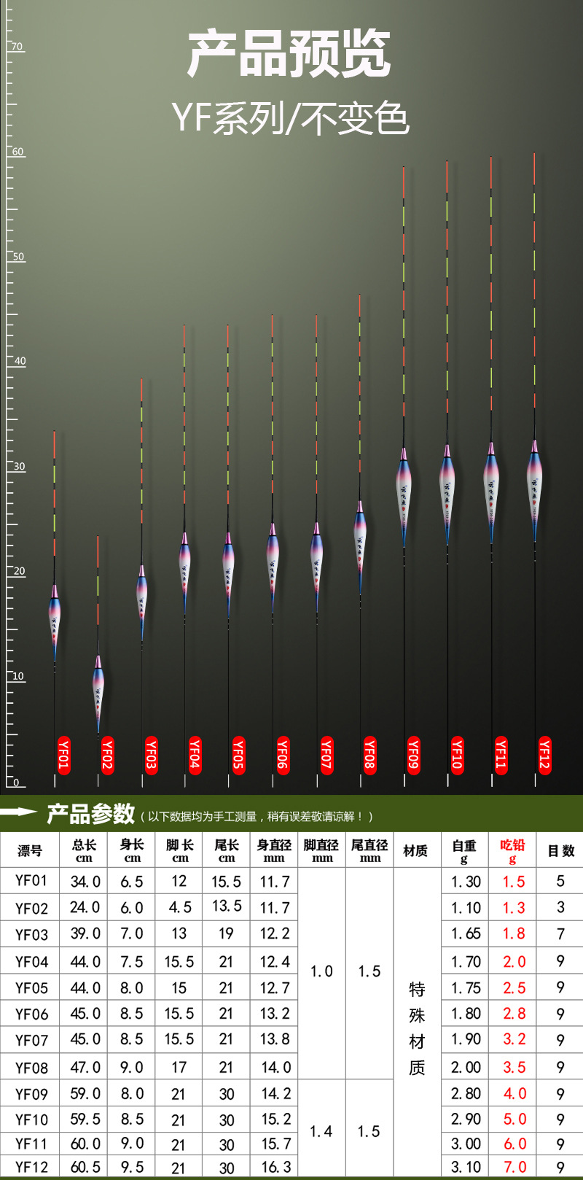Select the YF06 row label in table
The height and width of the screenshot is (1180, 583).
click(31, 1014)
